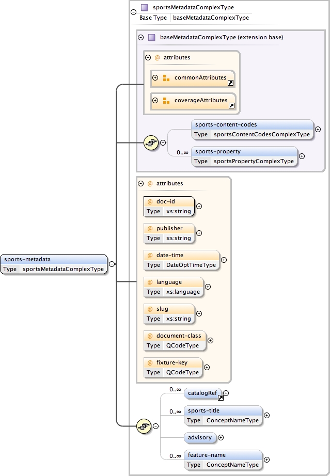
Task: Expand the advisory element
Action: point(221,437)
